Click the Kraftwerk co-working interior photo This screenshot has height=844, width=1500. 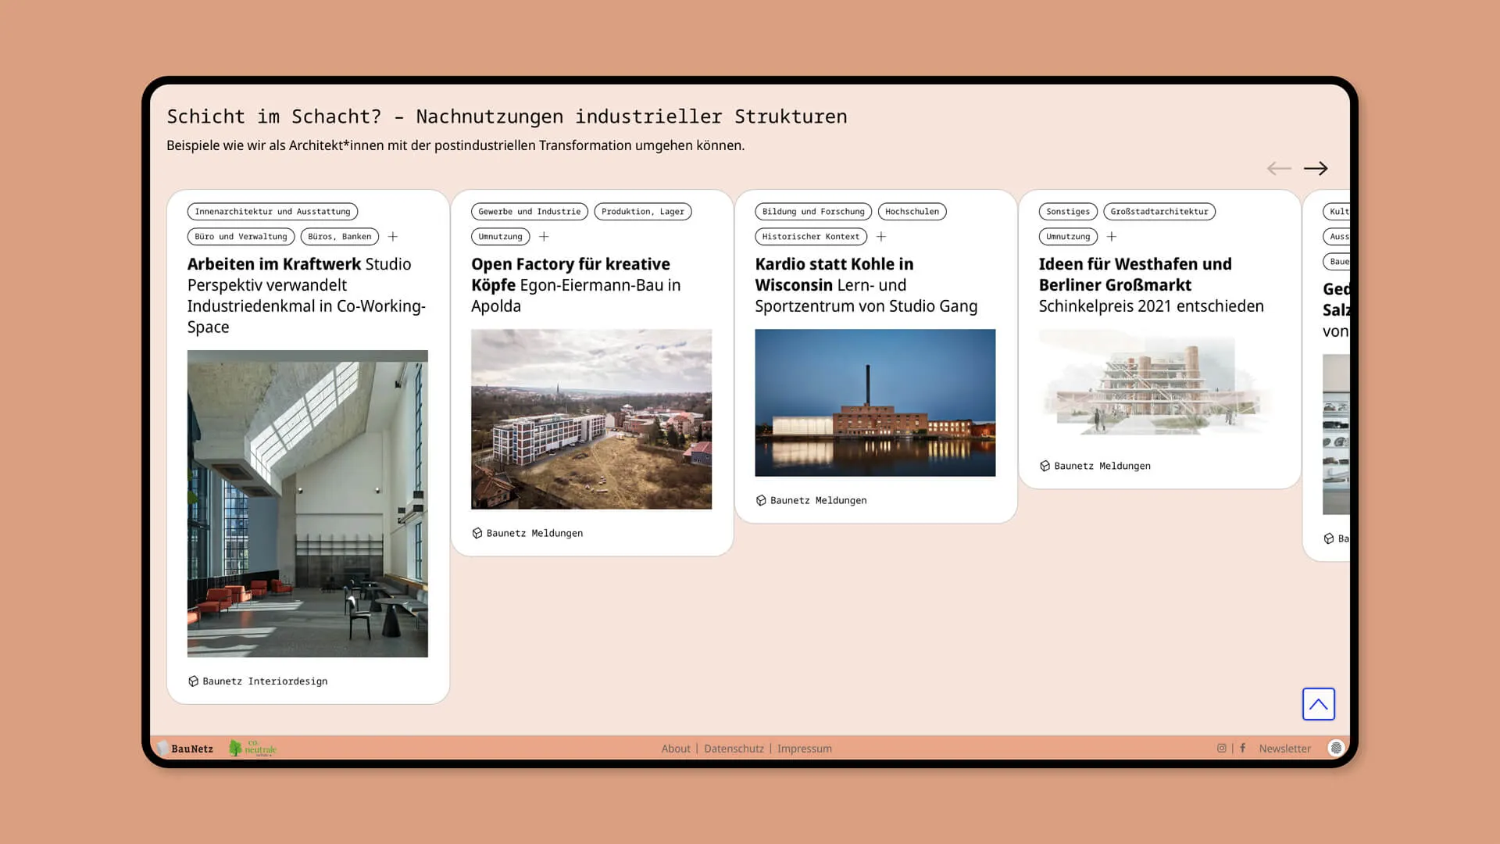point(308,503)
